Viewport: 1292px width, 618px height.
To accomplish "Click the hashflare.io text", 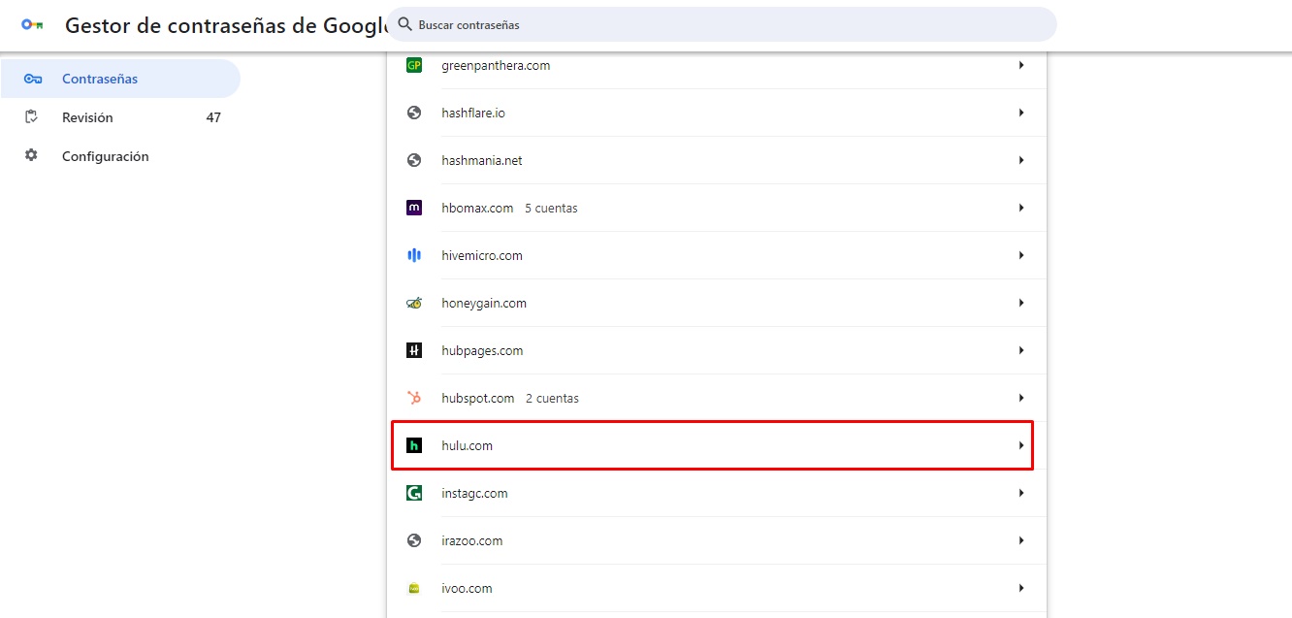I will (x=473, y=113).
